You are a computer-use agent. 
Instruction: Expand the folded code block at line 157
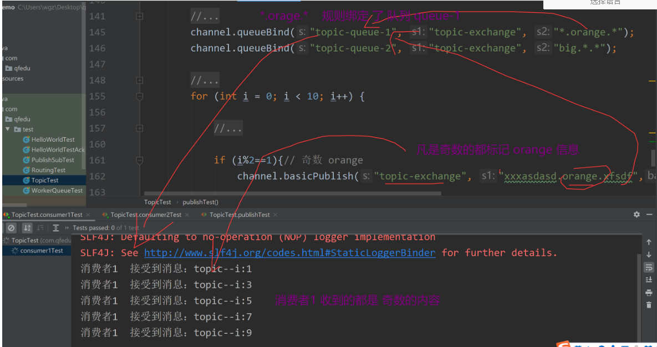coord(140,128)
